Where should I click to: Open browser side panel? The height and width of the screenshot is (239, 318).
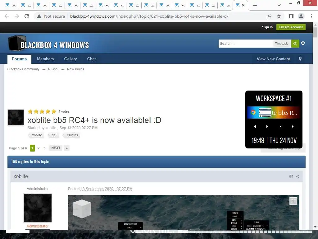coord(291,16)
